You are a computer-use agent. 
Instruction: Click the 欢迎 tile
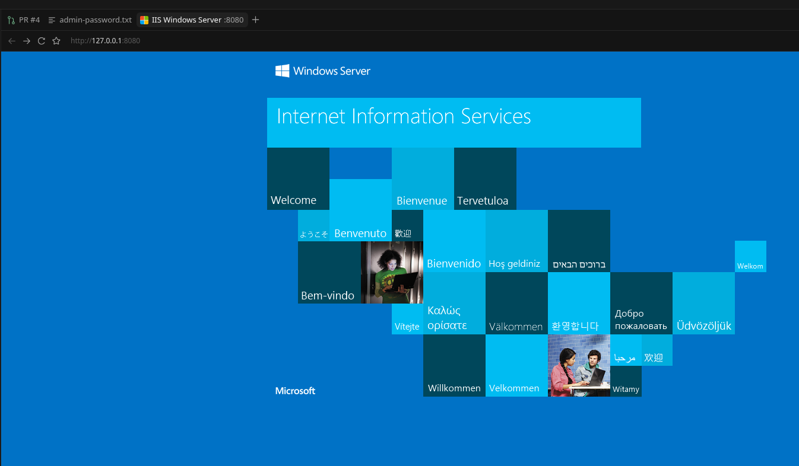click(657, 350)
